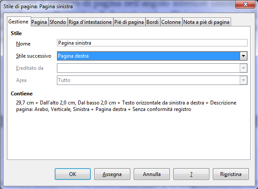Cancel the dialog with Annulla
This screenshot has height=189, width=258.
coord(152,174)
